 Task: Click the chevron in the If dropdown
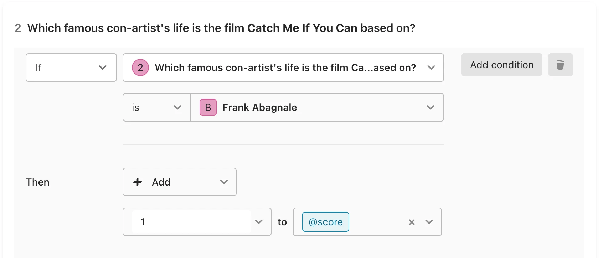[103, 68]
